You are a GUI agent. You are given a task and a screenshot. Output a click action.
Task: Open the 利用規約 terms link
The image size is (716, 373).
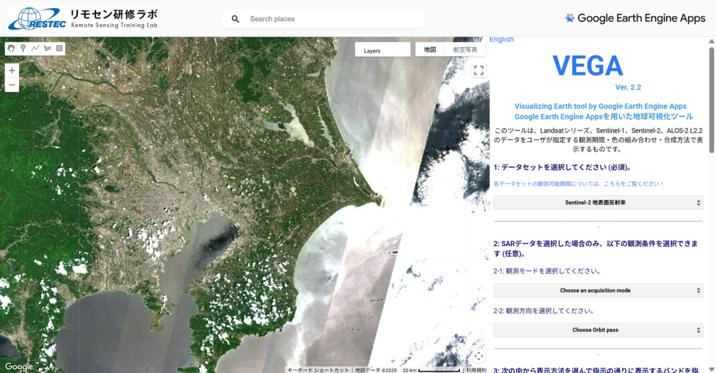[477, 370]
